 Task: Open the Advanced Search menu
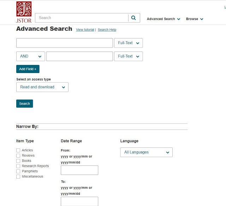tap(163, 19)
